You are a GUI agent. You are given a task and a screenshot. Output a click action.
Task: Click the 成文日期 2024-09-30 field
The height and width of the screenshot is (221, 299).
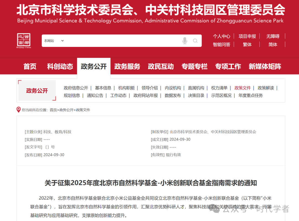171,139
